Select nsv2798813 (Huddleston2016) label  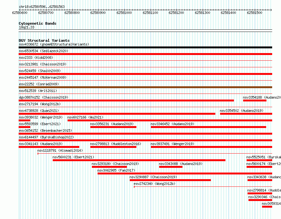116,144
